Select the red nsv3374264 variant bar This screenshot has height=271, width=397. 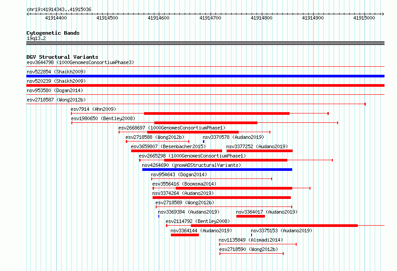tap(222, 198)
